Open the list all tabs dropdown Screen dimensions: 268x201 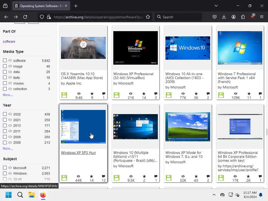pos(216,6)
